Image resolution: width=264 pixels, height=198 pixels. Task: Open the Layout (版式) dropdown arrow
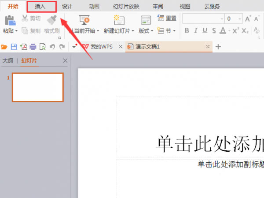[x=152, y=31]
